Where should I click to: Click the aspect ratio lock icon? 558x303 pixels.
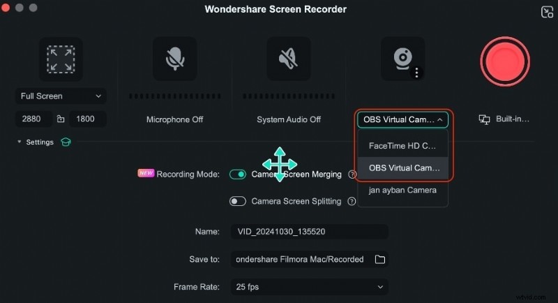point(60,119)
